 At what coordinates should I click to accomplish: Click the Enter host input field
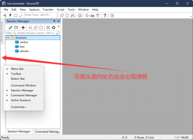[x=41, y=15]
